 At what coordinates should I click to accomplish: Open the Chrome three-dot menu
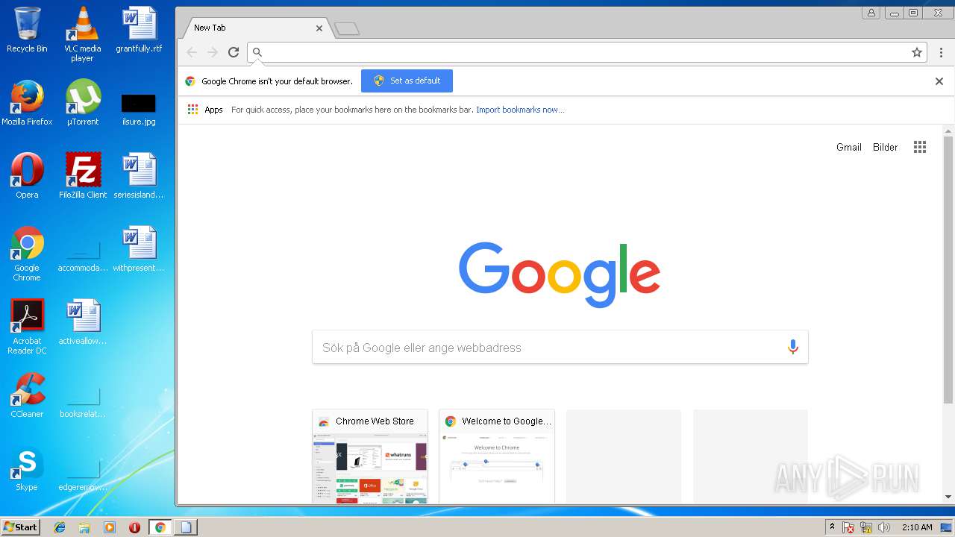[941, 52]
